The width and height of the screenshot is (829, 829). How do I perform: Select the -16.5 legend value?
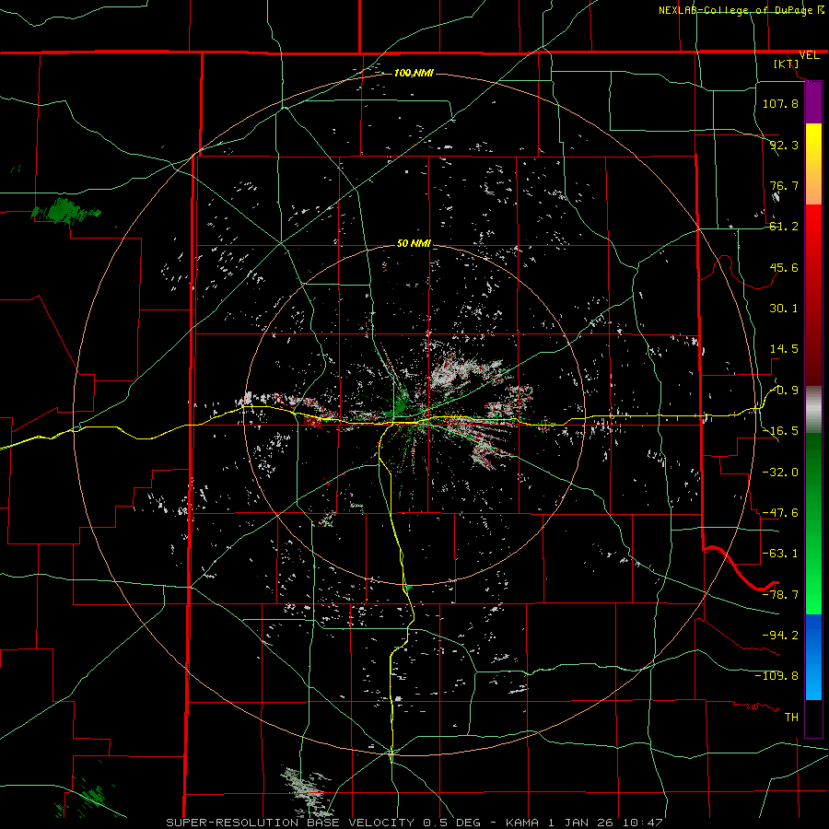pyautogui.click(x=780, y=431)
